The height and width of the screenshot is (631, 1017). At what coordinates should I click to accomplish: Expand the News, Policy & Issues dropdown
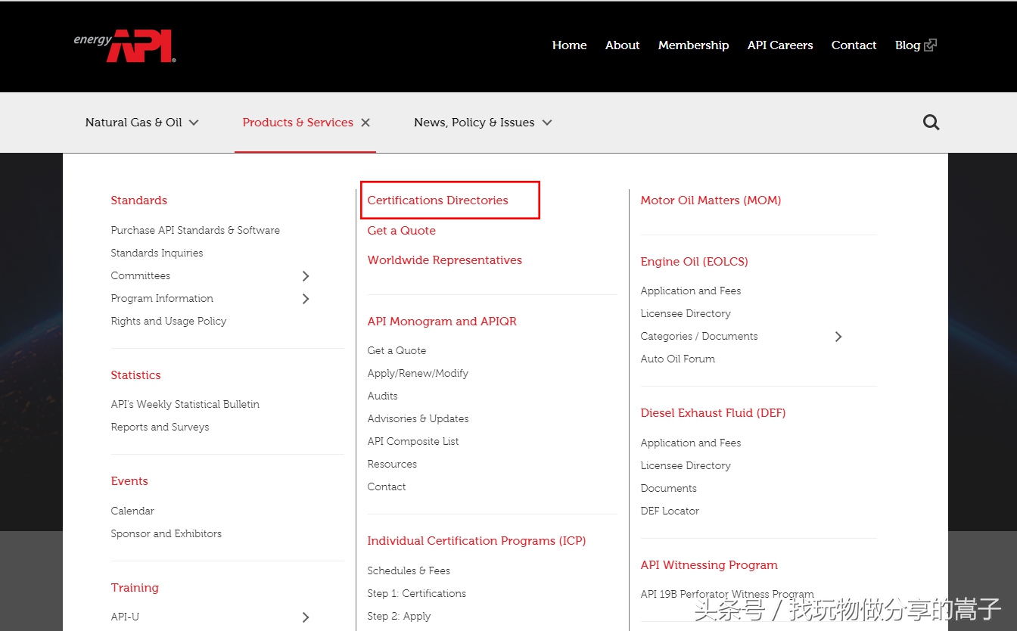(x=547, y=123)
